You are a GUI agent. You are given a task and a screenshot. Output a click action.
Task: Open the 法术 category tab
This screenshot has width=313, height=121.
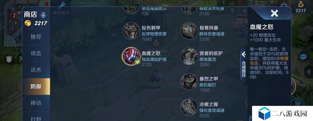(36, 70)
